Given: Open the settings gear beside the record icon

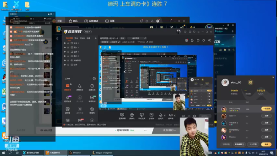Looking at the screenshot, I should point(194,116).
